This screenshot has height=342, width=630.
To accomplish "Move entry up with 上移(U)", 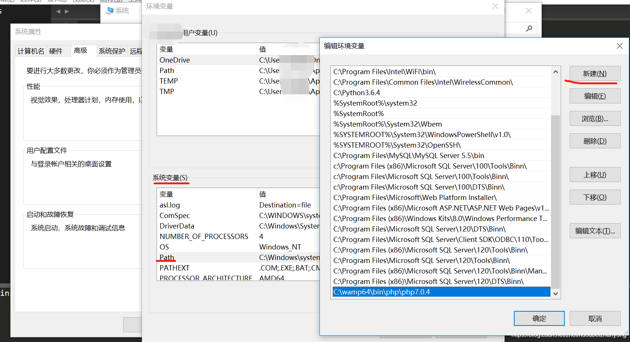I will 595,175.
